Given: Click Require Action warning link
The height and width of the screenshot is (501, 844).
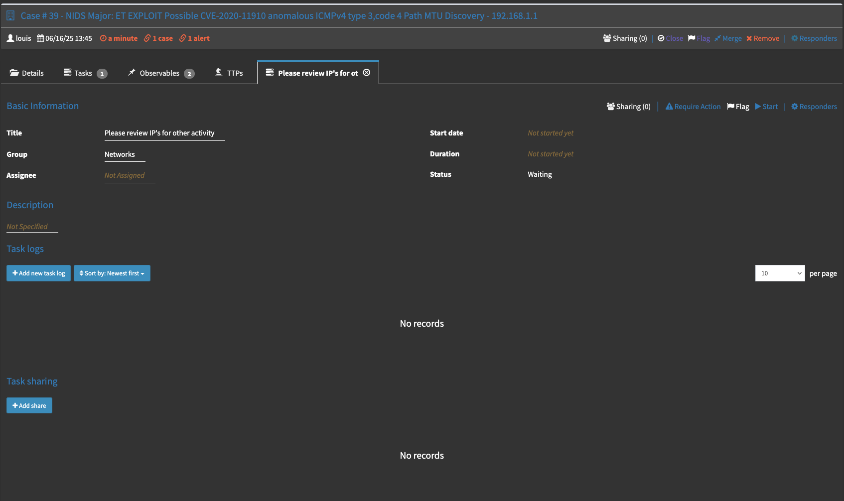Looking at the screenshot, I should [693, 107].
